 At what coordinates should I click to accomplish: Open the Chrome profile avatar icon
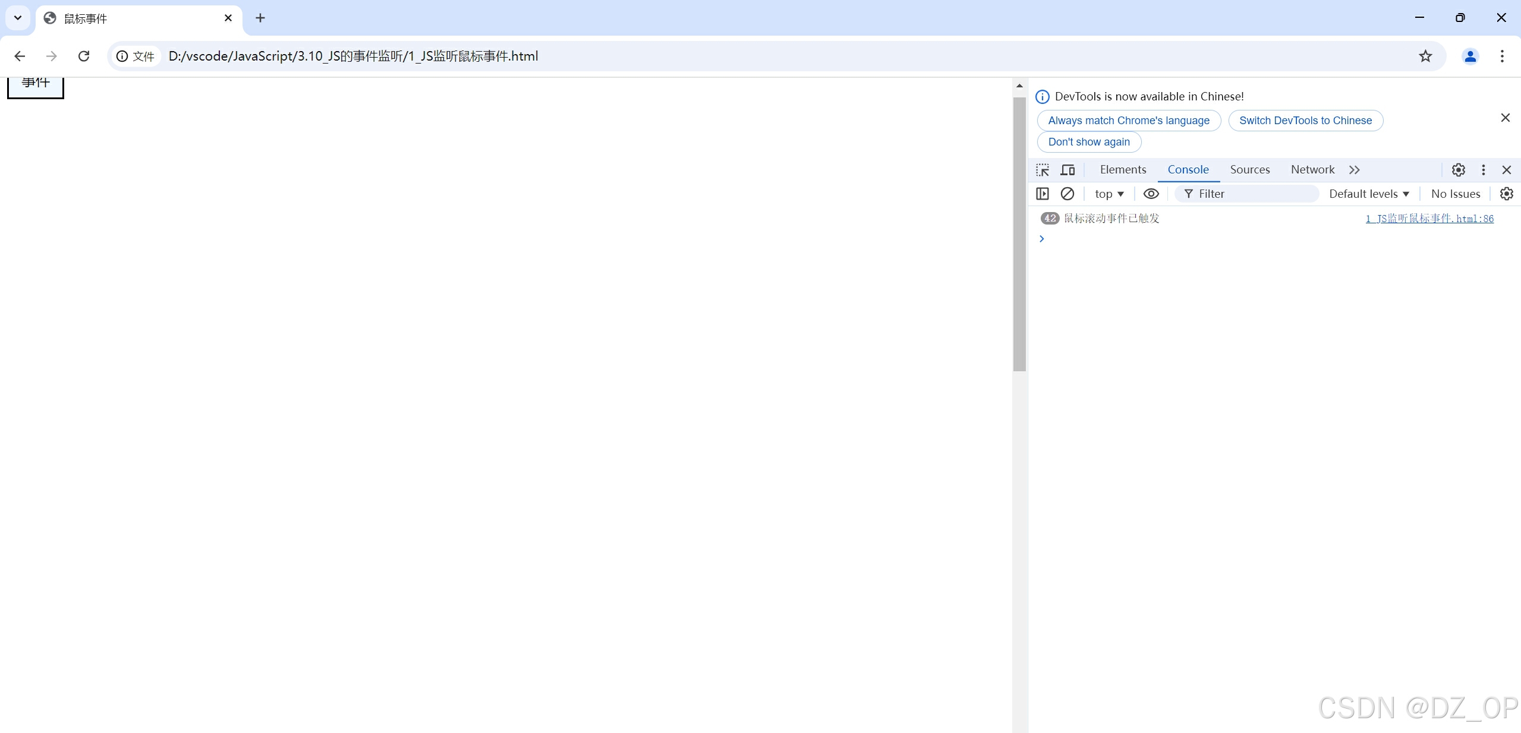click(x=1470, y=56)
